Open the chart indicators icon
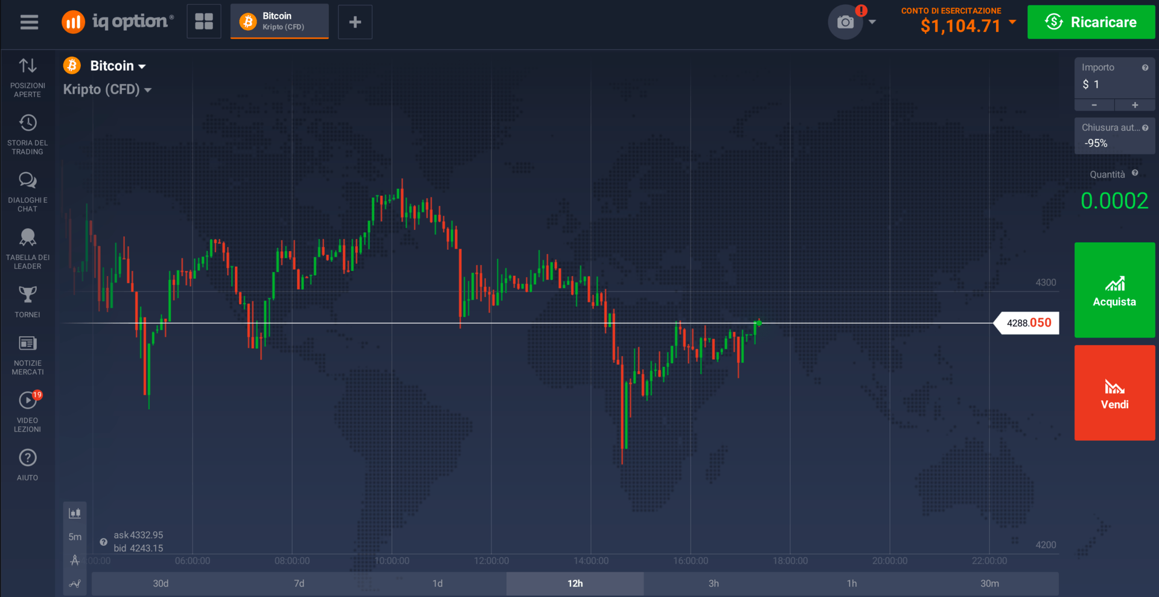This screenshot has width=1159, height=597. pos(75,584)
